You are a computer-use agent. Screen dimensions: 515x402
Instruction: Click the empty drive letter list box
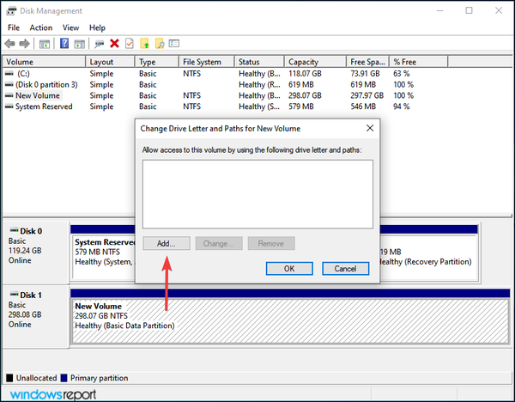click(257, 194)
